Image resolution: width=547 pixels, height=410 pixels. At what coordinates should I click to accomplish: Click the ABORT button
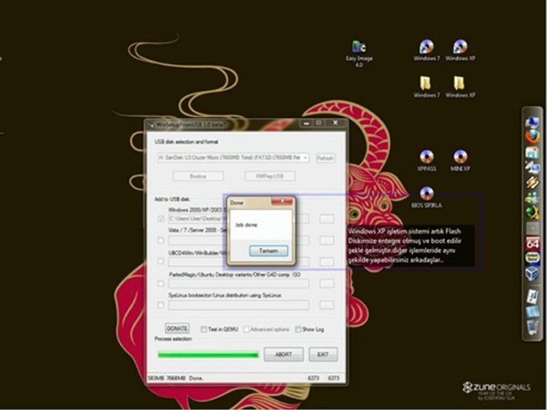284,354
